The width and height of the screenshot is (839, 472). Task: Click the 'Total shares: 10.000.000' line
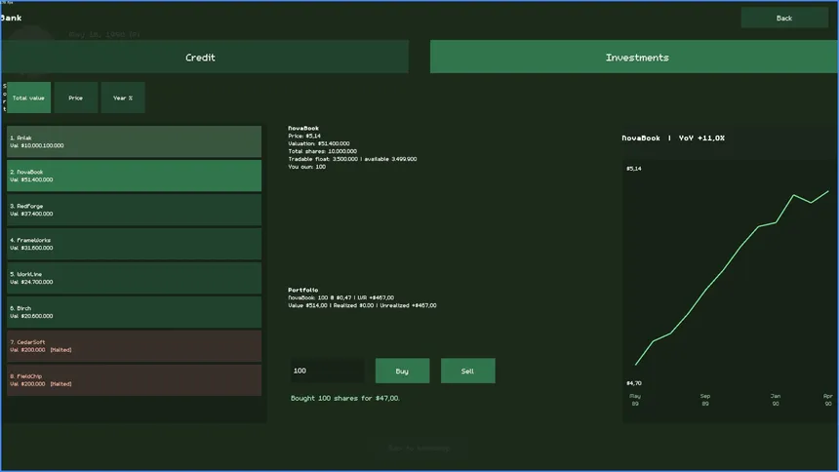(322, 151)
